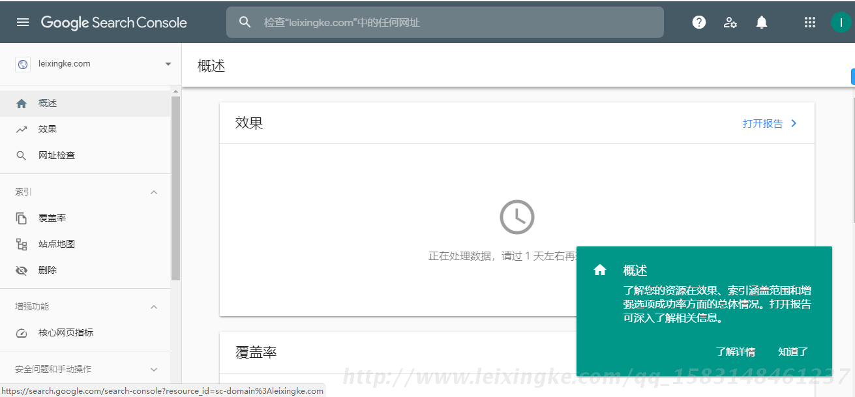The image size is (855, 397).
Task: Click the 效果 card heading
Action: coord(249,123)
